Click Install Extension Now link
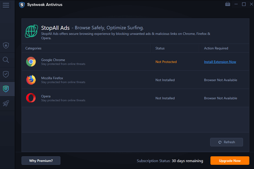Screen dimensions: 254x169 [220, 62]
